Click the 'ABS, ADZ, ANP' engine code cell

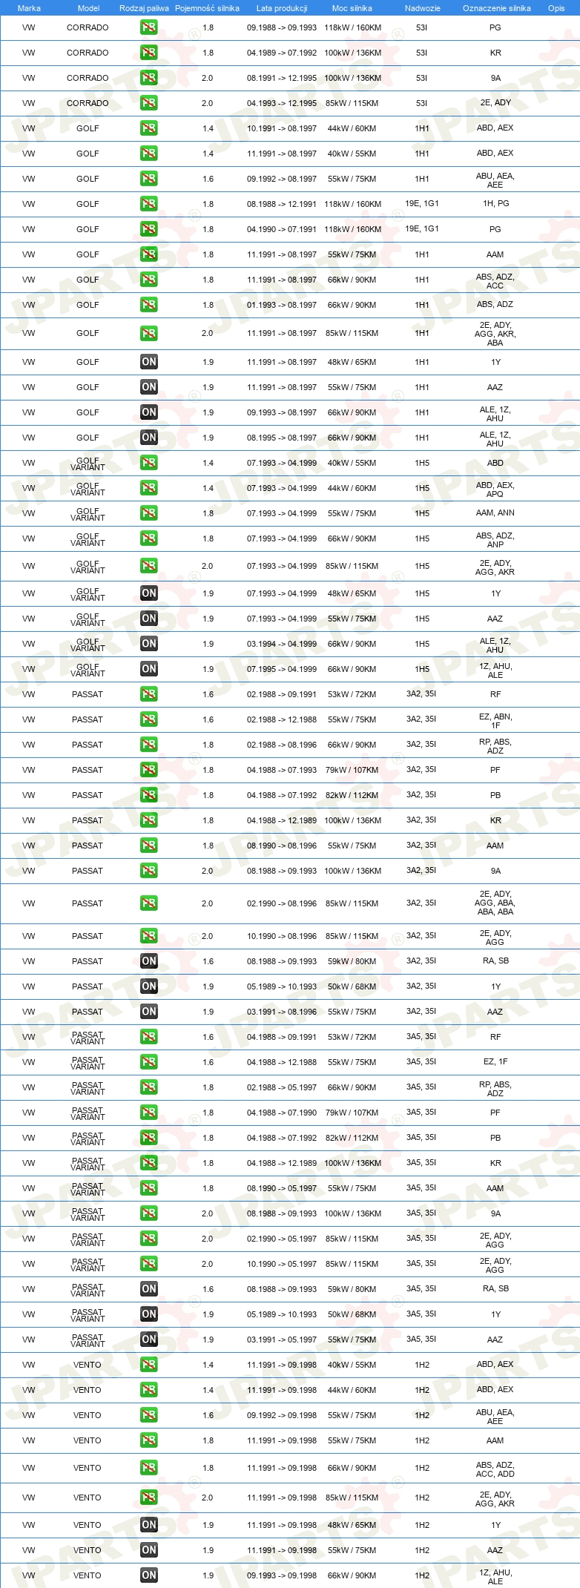495,539
